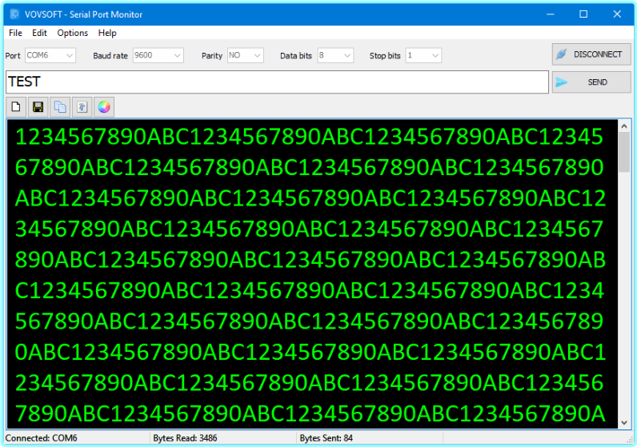Image resolution: width=637 pixels, height=447 pixels.
Task: Expand the Port COM6 dropdown
Action: pyautogui.click(x=70, y=56)
